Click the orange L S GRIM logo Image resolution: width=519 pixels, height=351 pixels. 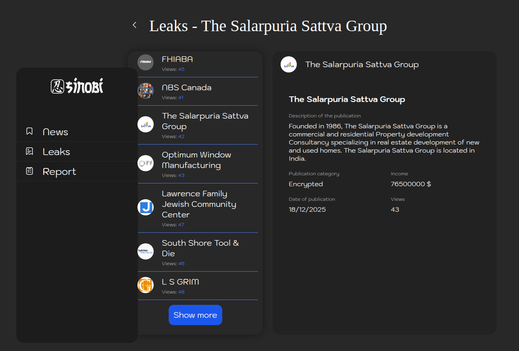(146, 285)
